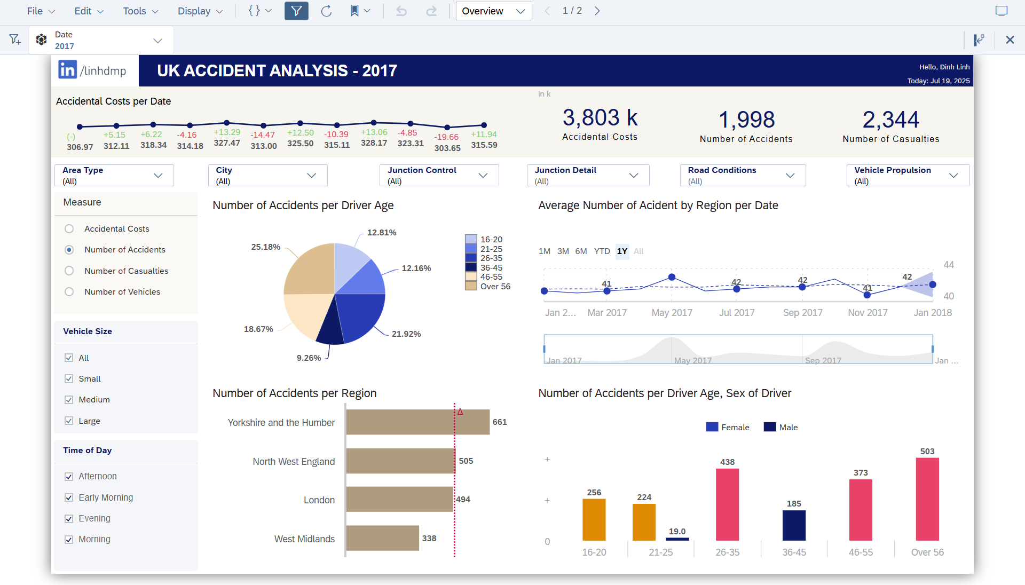Select the 6M time range button
Viewport: 1025px width, 585px height.
(x=581, y=251)
